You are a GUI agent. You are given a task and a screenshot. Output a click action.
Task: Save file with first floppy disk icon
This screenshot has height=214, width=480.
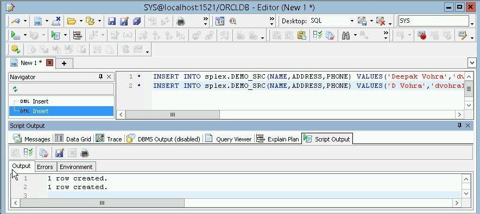click(x=112, y=21)
